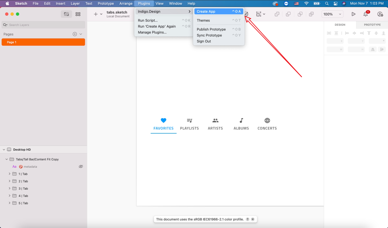This screenshot has height=228, width=388.
Task: Click the Subtract boolean operation icon
Action: click(288, 14)
